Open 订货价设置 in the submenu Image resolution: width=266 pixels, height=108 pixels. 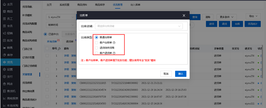tap(28, 57)
